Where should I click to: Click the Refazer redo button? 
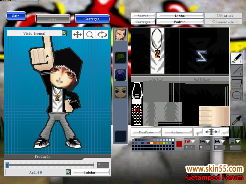pos(177,132)
